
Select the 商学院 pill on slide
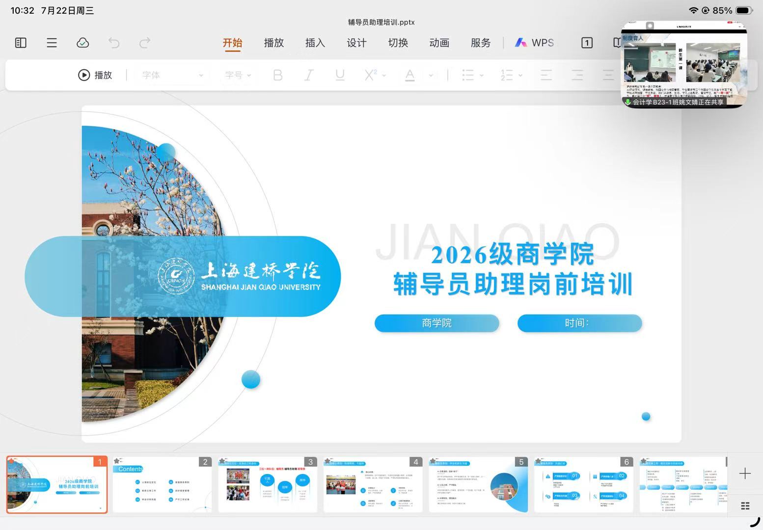437,323
